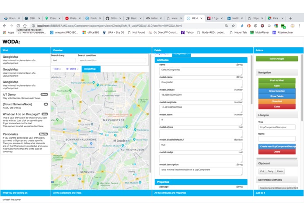304x216 pixels.
Task: Click the model.latitude value field
Action: 201,96
